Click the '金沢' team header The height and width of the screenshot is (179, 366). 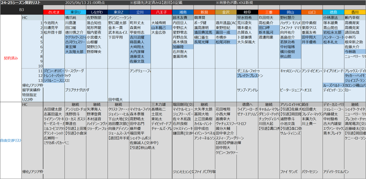[x=226, y=12]
